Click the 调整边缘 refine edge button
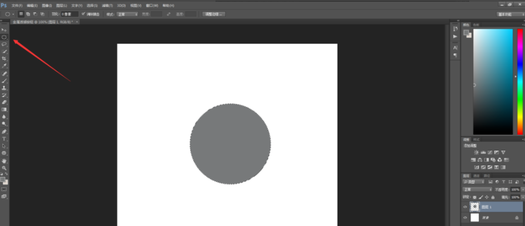The width and height of the screenshot is (525, 226). [x=214, y=14]
